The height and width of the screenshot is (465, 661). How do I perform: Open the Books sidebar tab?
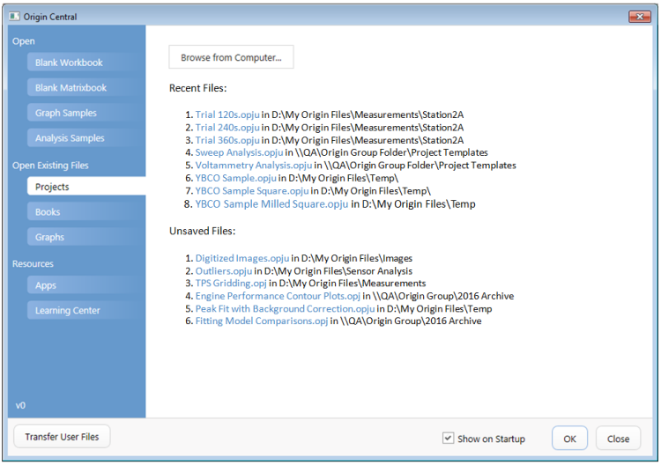(48, 212)
